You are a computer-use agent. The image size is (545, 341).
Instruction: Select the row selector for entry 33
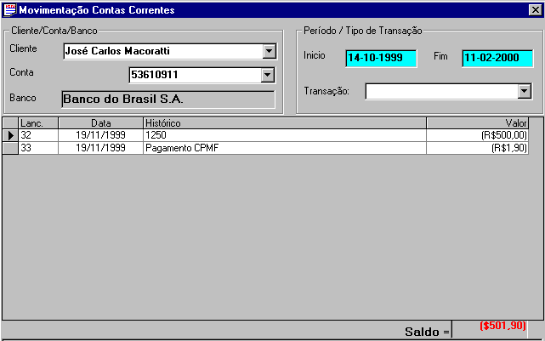(10, 148)
